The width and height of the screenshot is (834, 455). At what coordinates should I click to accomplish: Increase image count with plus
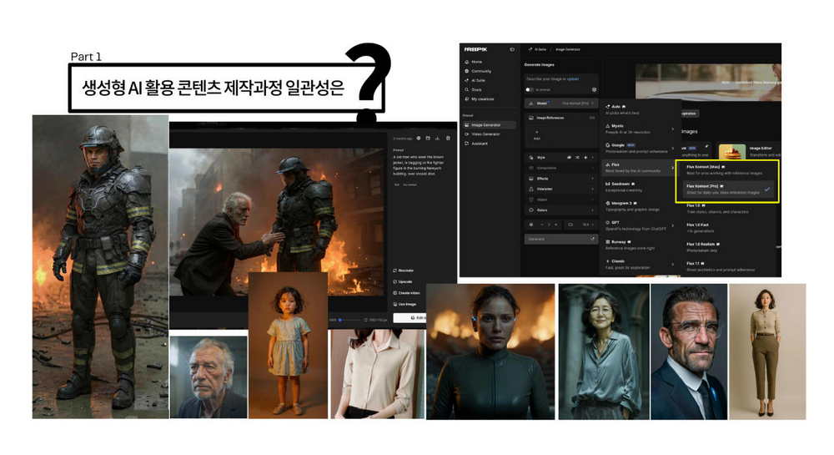(555, 225)
